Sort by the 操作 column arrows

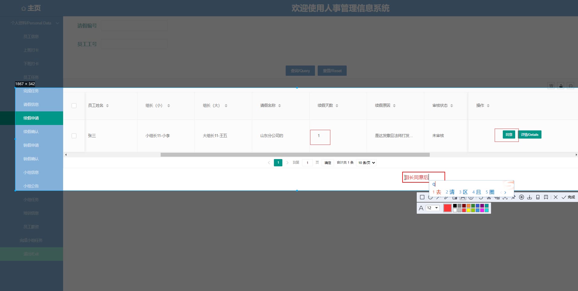point(488,106)
